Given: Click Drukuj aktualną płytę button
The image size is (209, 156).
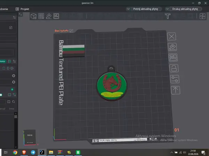Looking at the screenshot, I should point(185,9).
